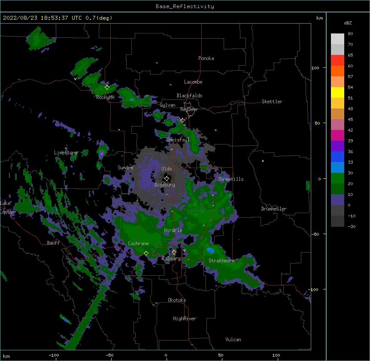Click the white plus marker north of Drumheller
The image size is (370, 361).
click(263, 161)
